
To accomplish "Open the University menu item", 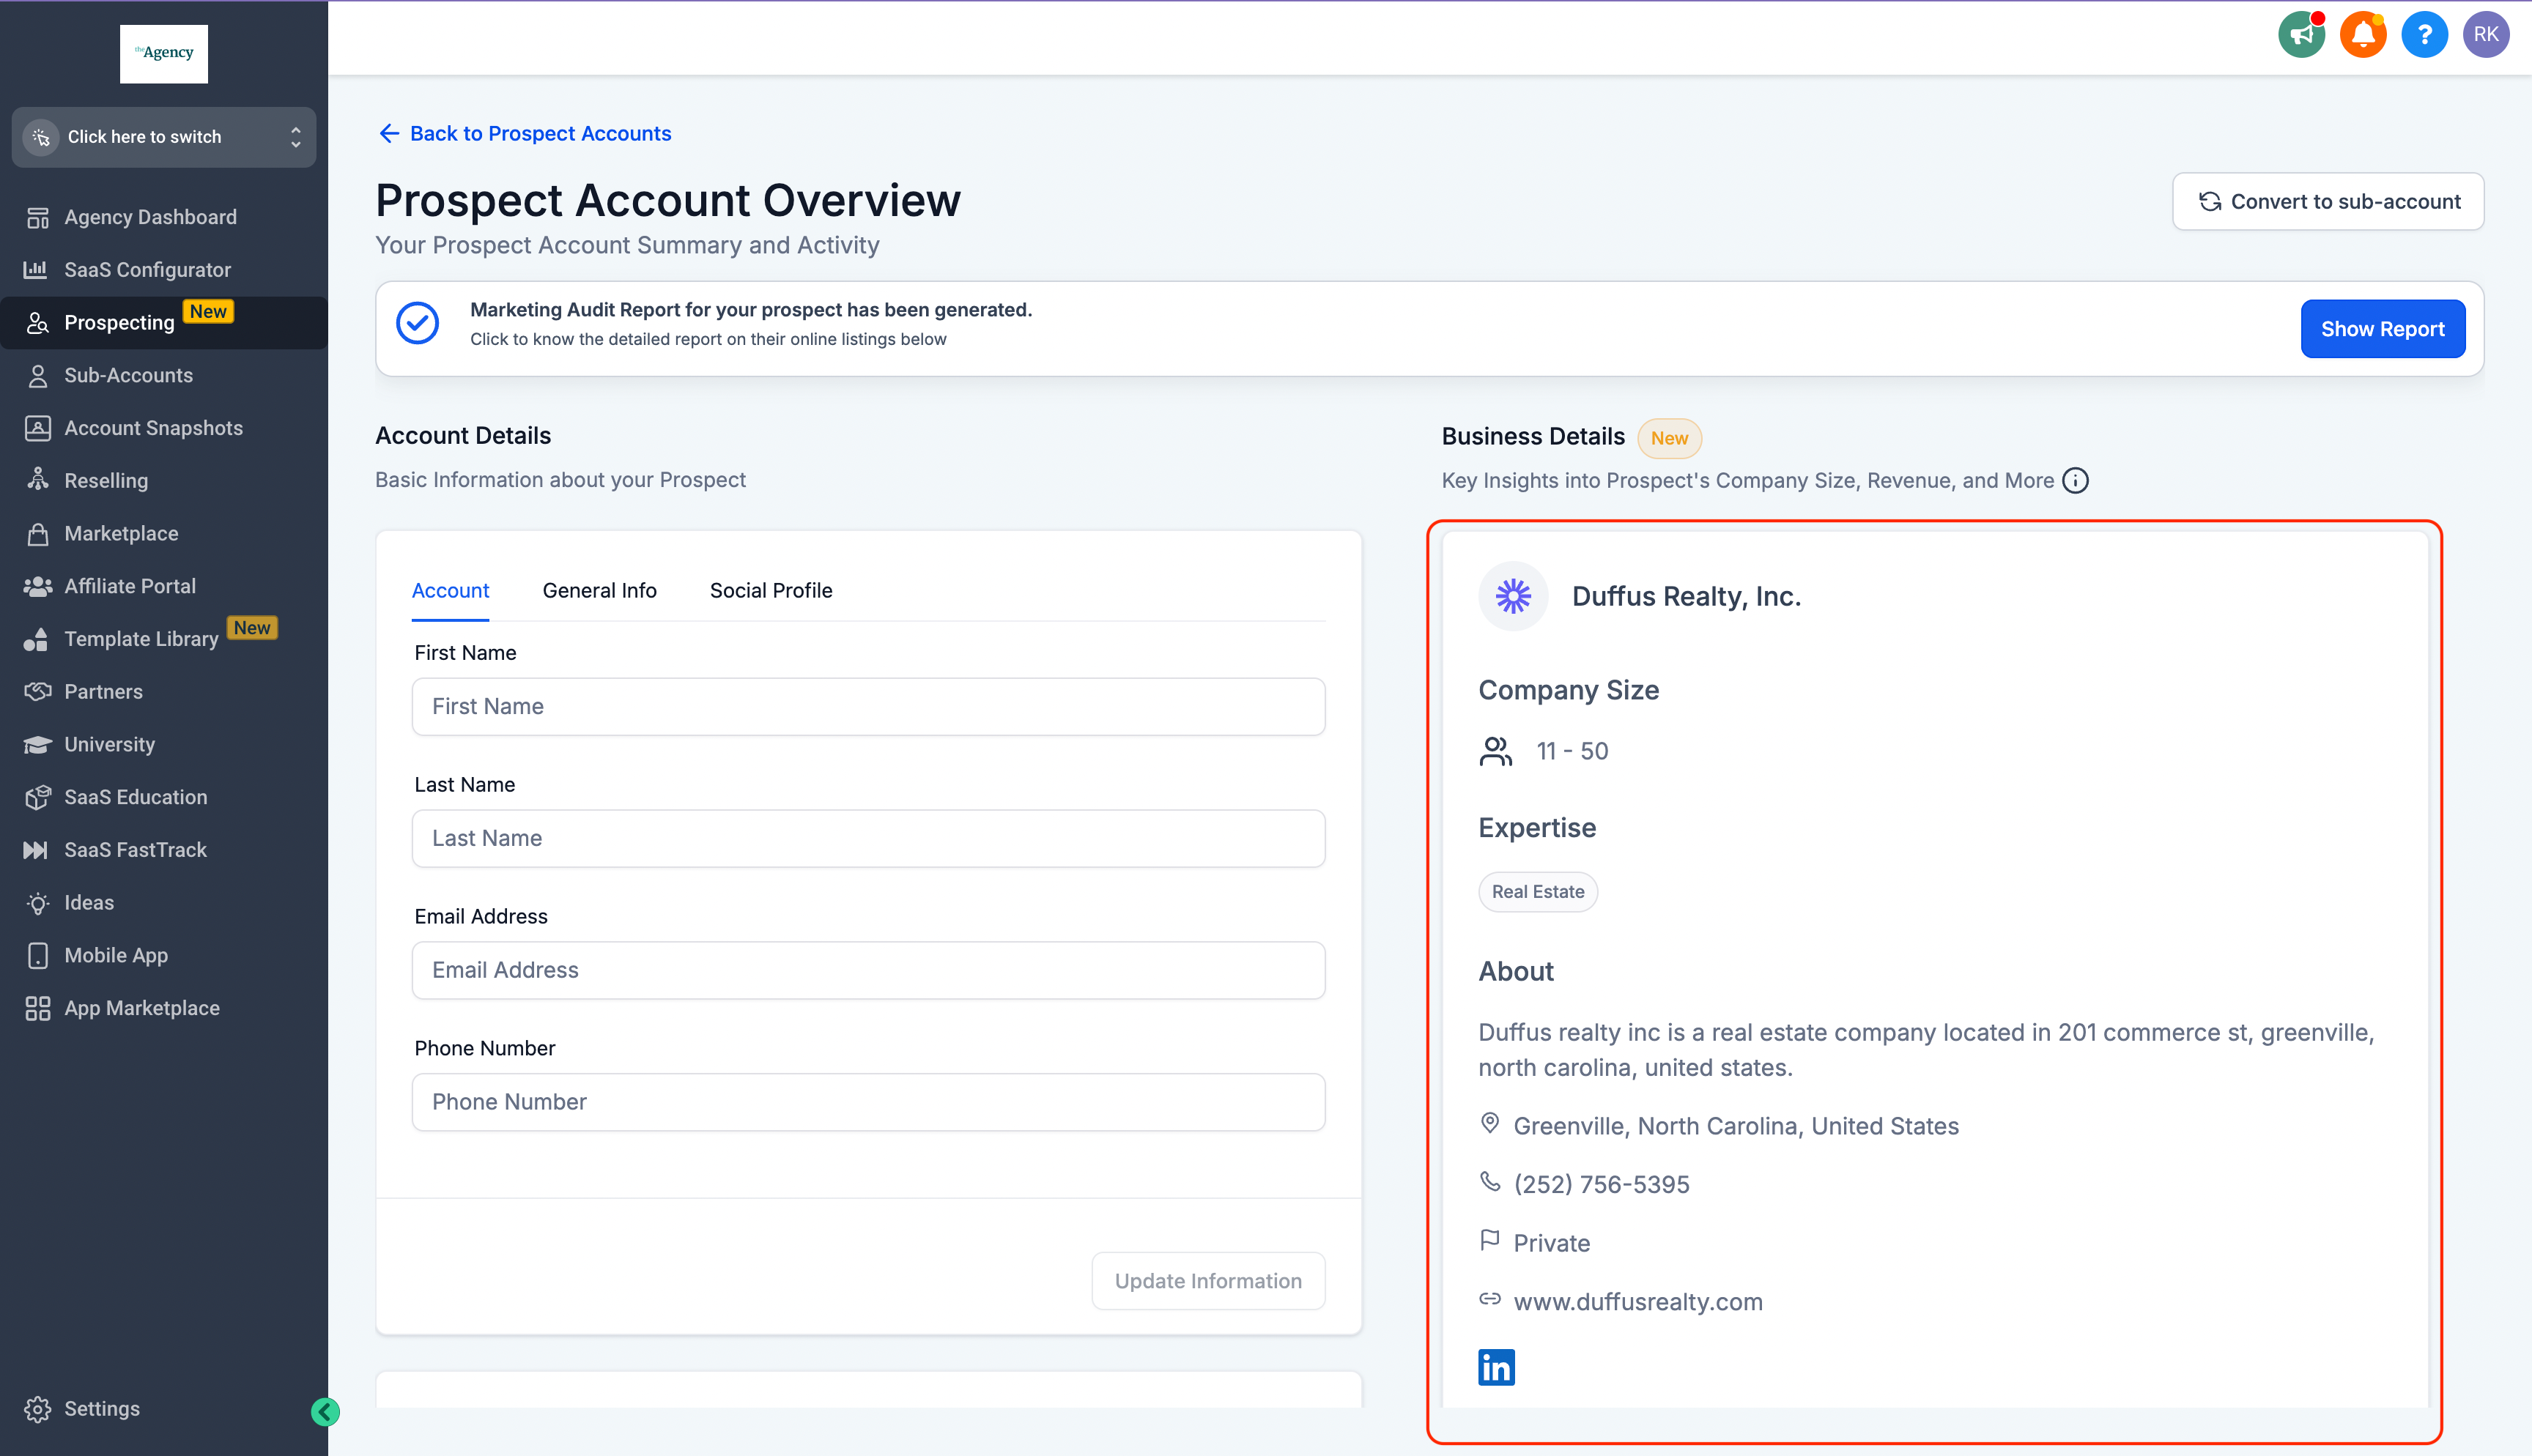I will [109, 744].
